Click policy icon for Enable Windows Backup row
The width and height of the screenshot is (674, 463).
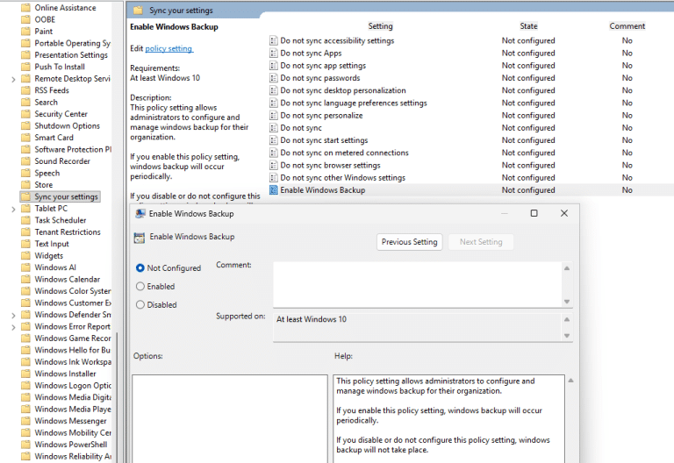274,189
